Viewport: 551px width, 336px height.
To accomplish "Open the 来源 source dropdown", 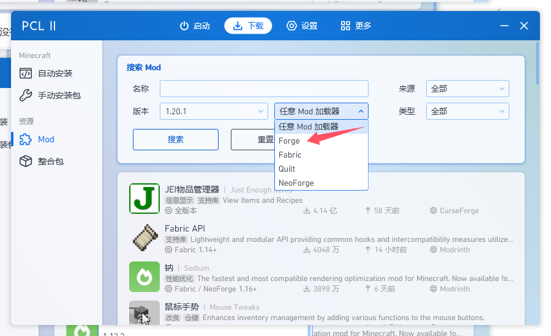I will point(467,89).
